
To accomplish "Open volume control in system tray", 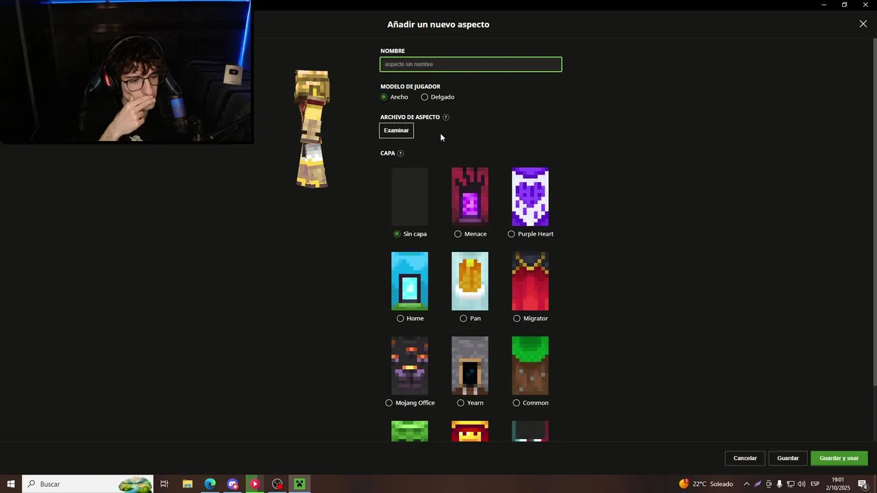I will click(802, 484).
